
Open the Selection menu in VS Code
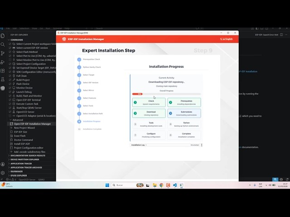[24, 28]
